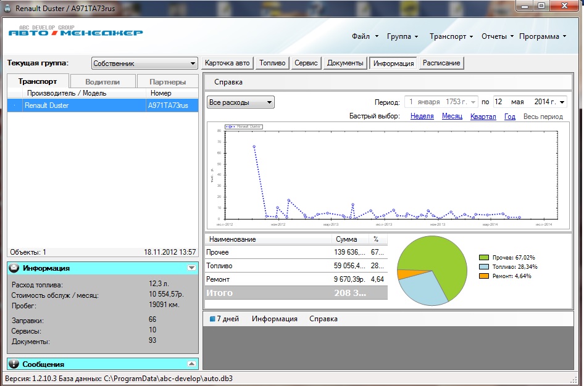Click the Авто Менеджер logo
Image resolution: width=584 pixels, height=386 pixels.
[75, 31]
